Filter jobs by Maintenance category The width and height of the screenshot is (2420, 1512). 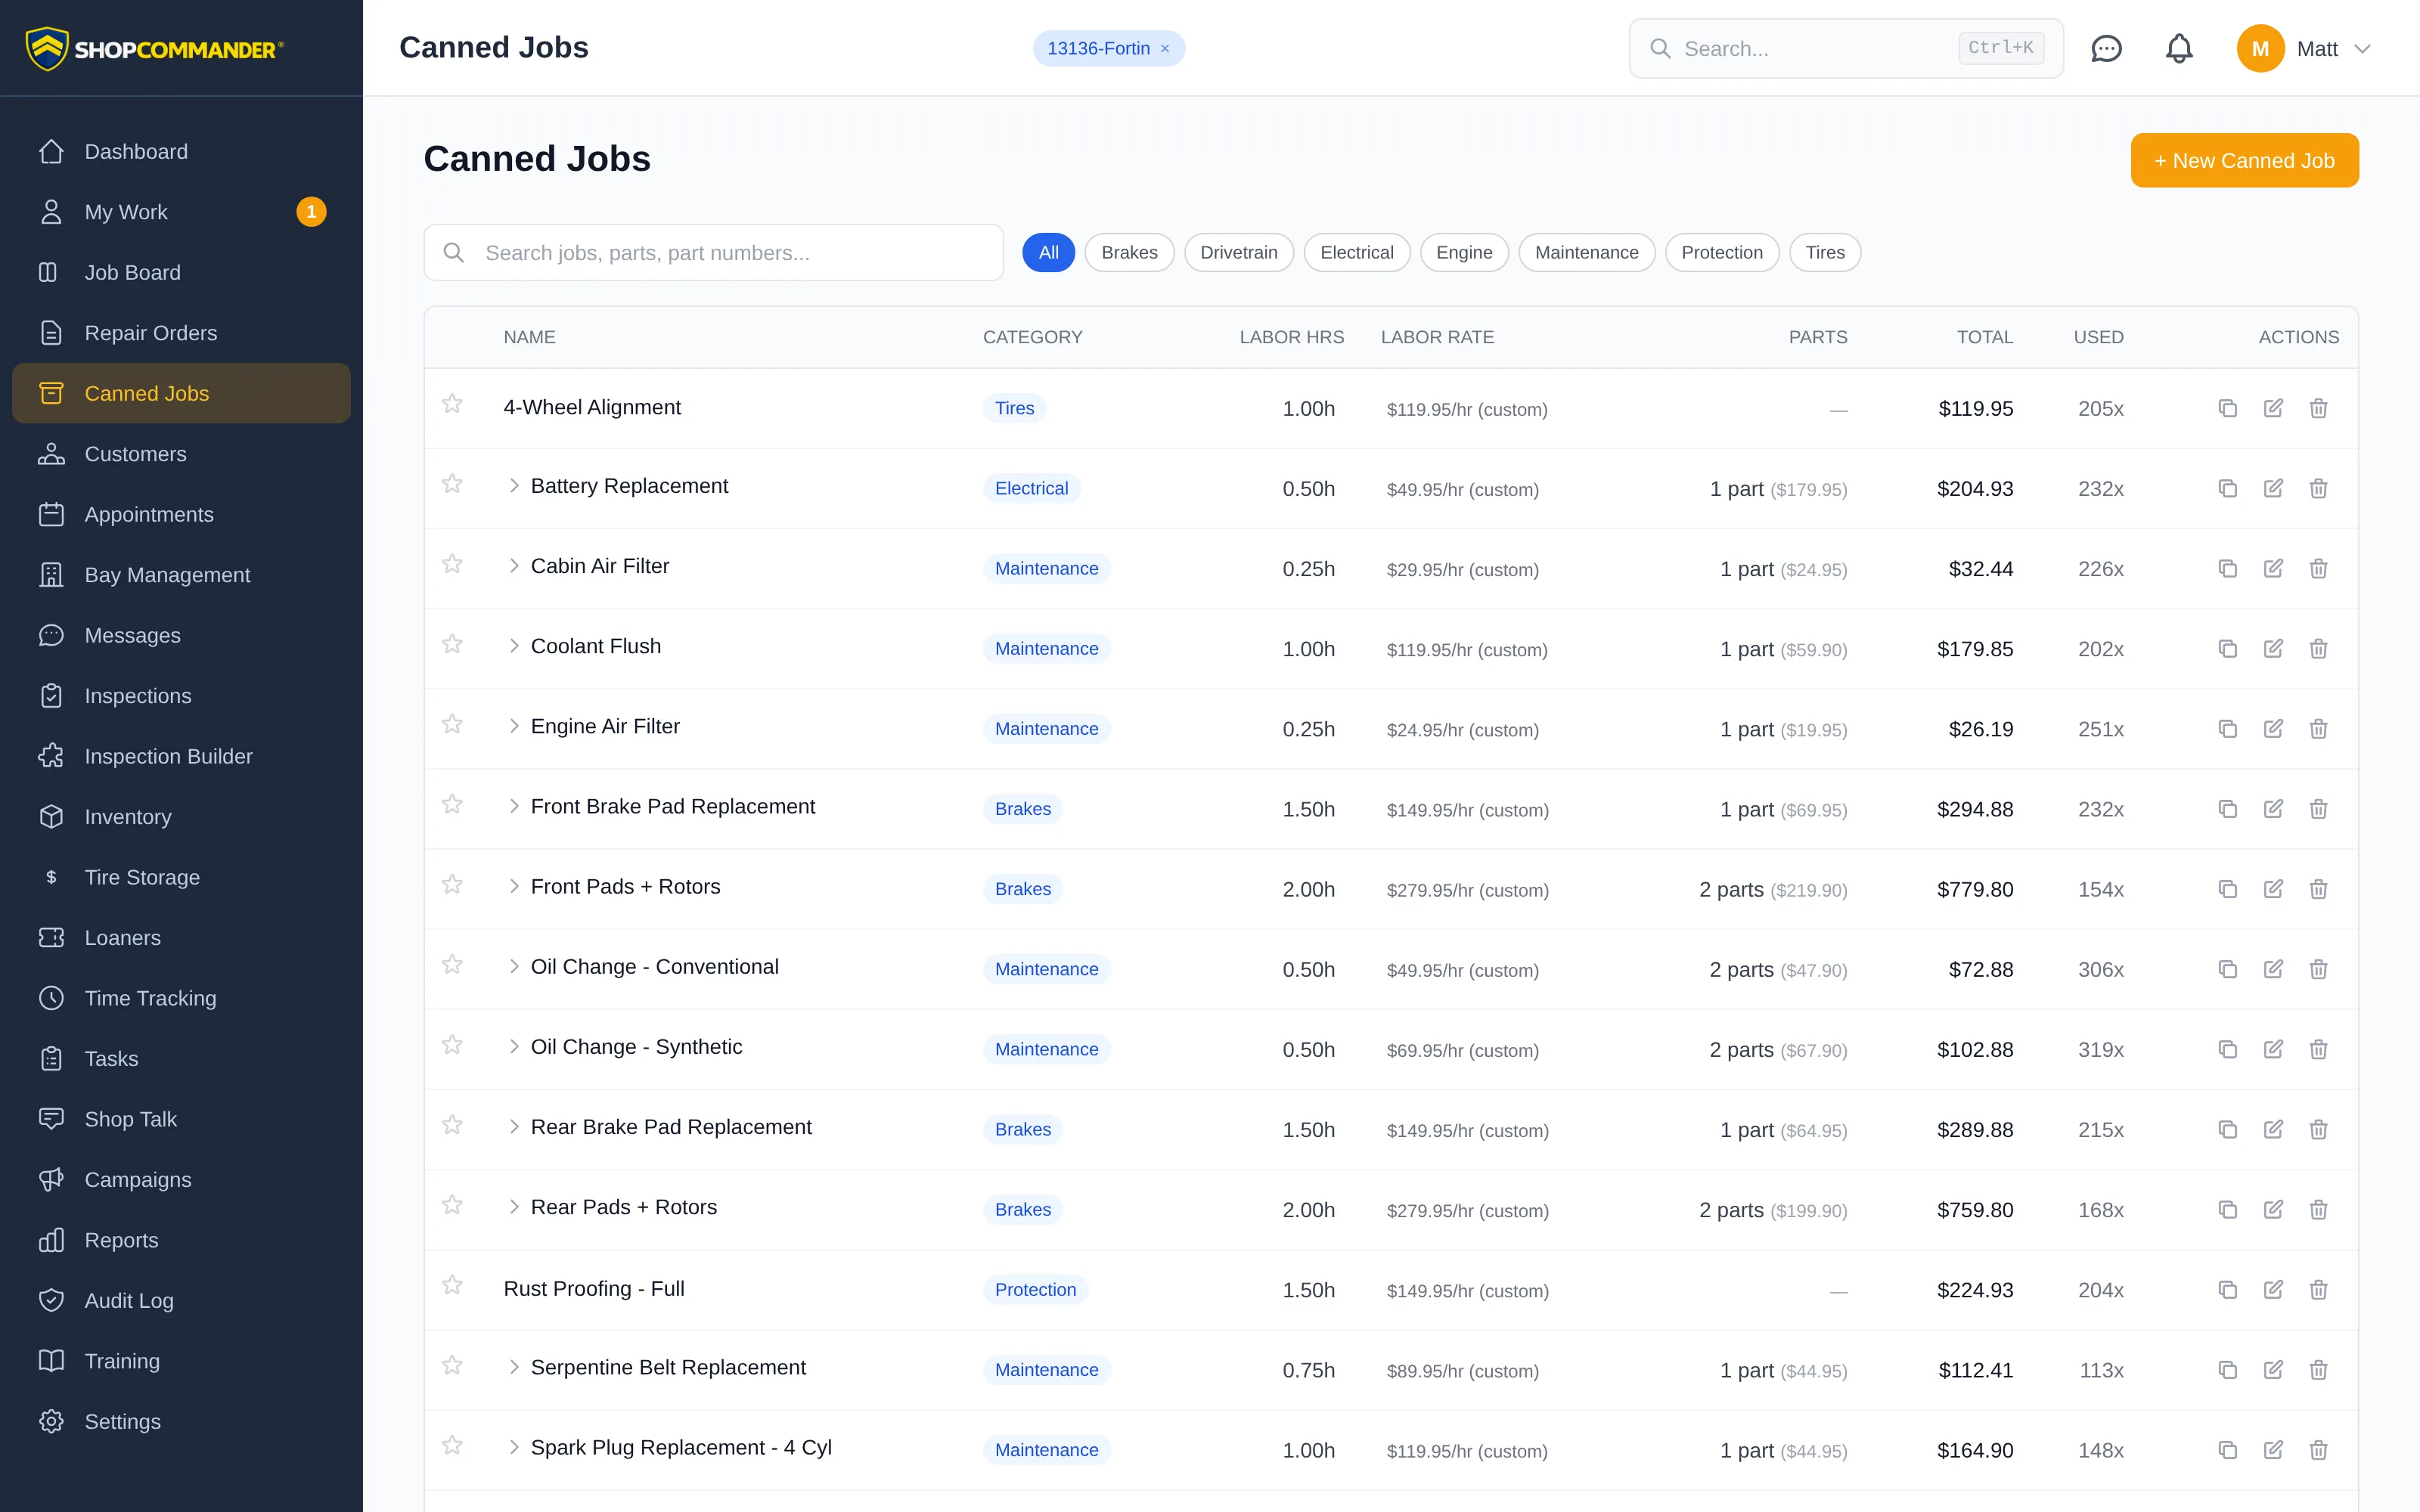(1586, 252)
